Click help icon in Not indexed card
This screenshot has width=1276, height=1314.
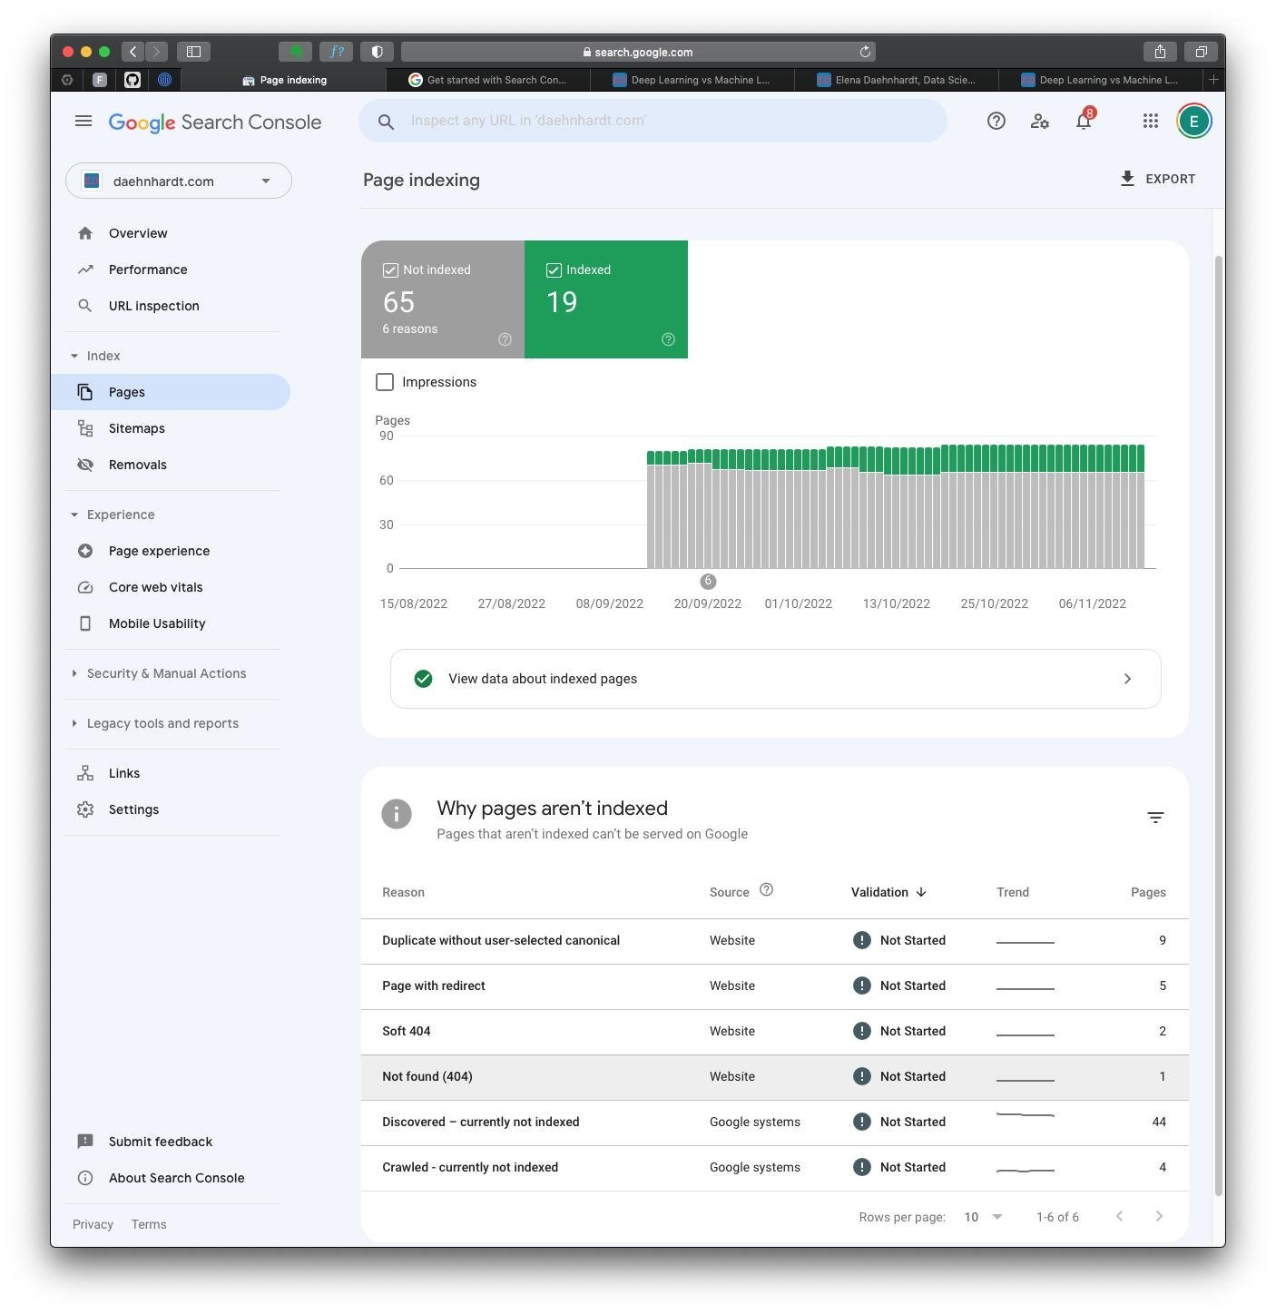point(505,339)
